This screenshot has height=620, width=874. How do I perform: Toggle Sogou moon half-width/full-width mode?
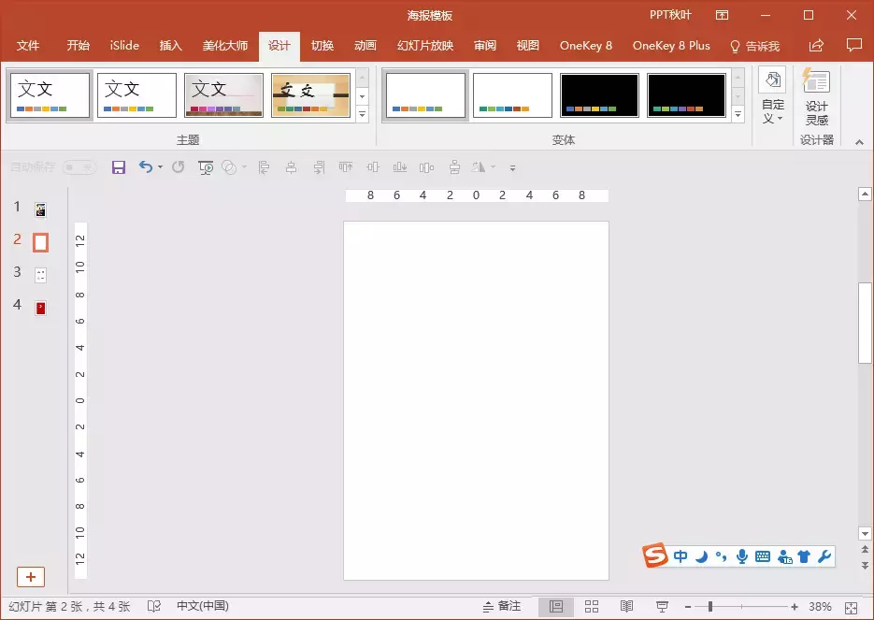tap(702, 555)
